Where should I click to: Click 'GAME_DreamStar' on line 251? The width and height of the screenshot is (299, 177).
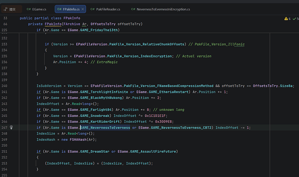click(95, 151)
